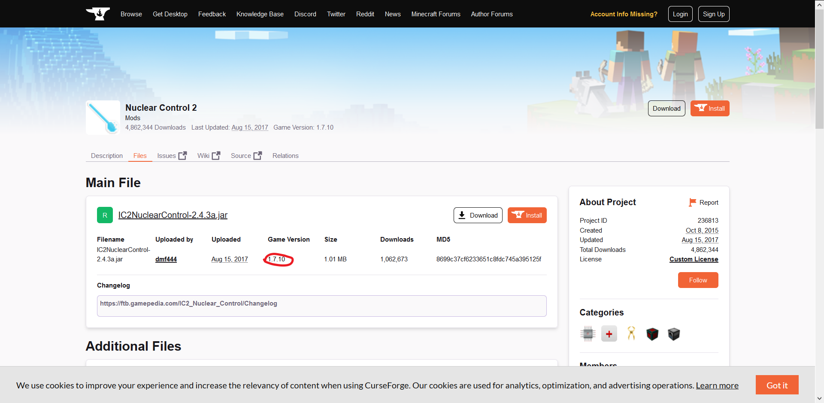Click the Uploaded date Aug 15, 2017 in the file table
This screenshot has width=824, height=403.
[230, 259]
